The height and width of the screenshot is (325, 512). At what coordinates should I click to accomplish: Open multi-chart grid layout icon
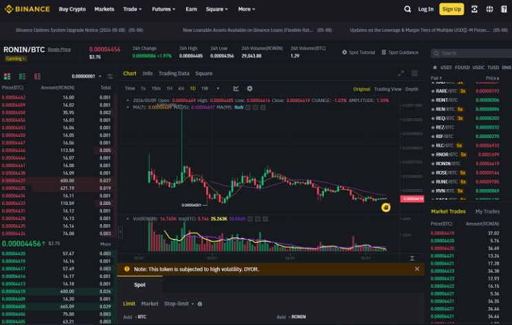pyautogui.click(x=414, y=74)
